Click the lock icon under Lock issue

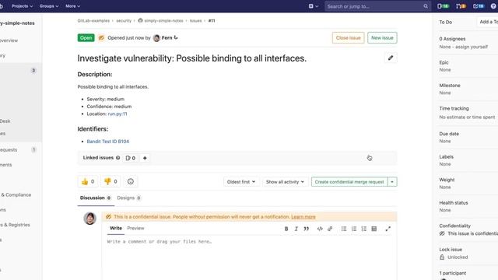442,257
